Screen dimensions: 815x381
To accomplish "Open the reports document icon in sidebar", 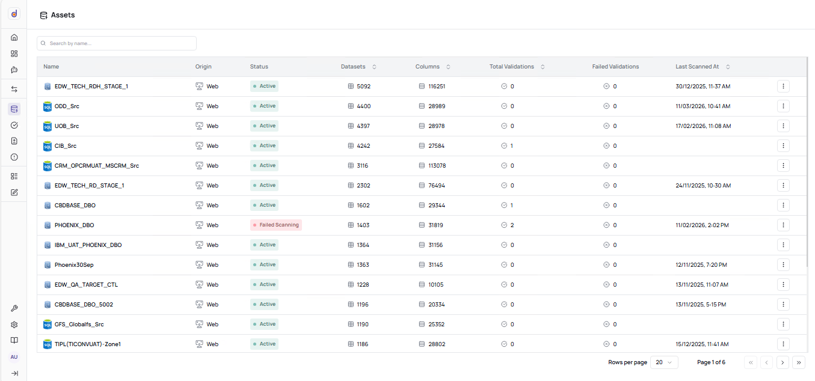I will pos(14,141).
